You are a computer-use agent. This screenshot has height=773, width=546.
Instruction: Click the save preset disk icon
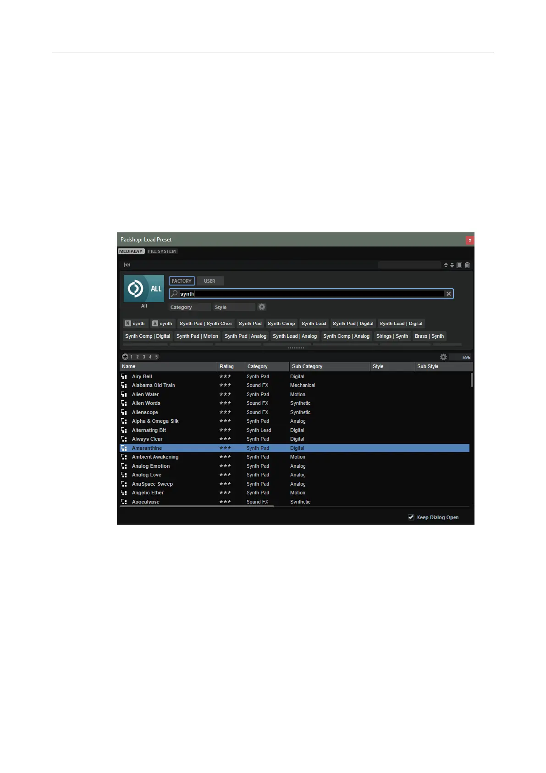tap(459, 265)
